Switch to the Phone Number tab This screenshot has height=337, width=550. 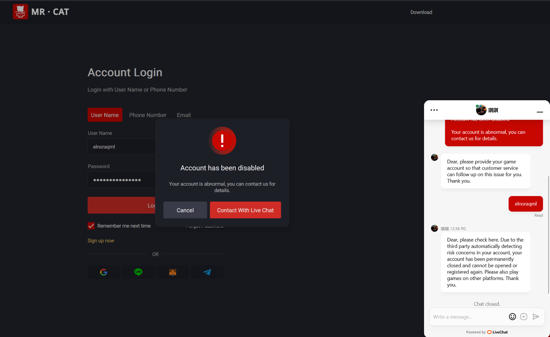click(148, 115)
